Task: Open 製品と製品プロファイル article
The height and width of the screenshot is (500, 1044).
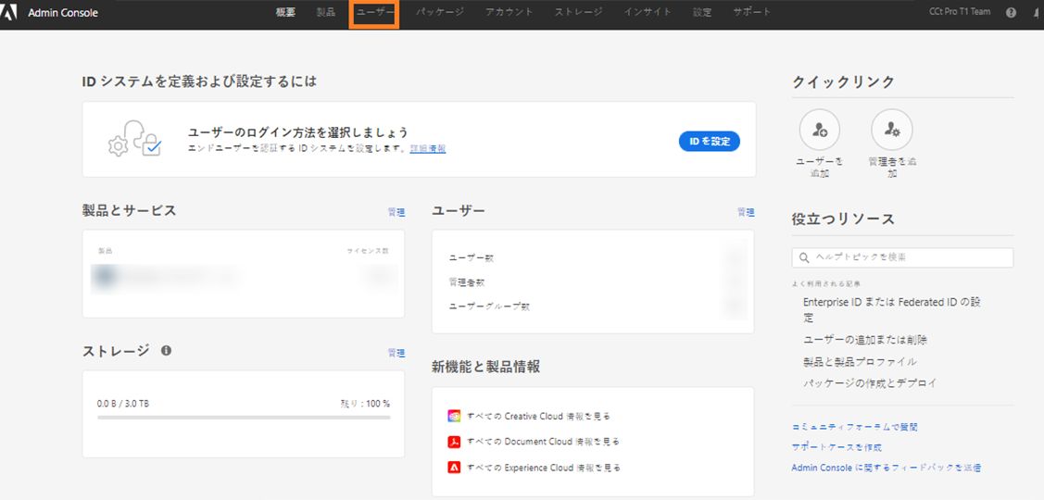Action: 860,361
